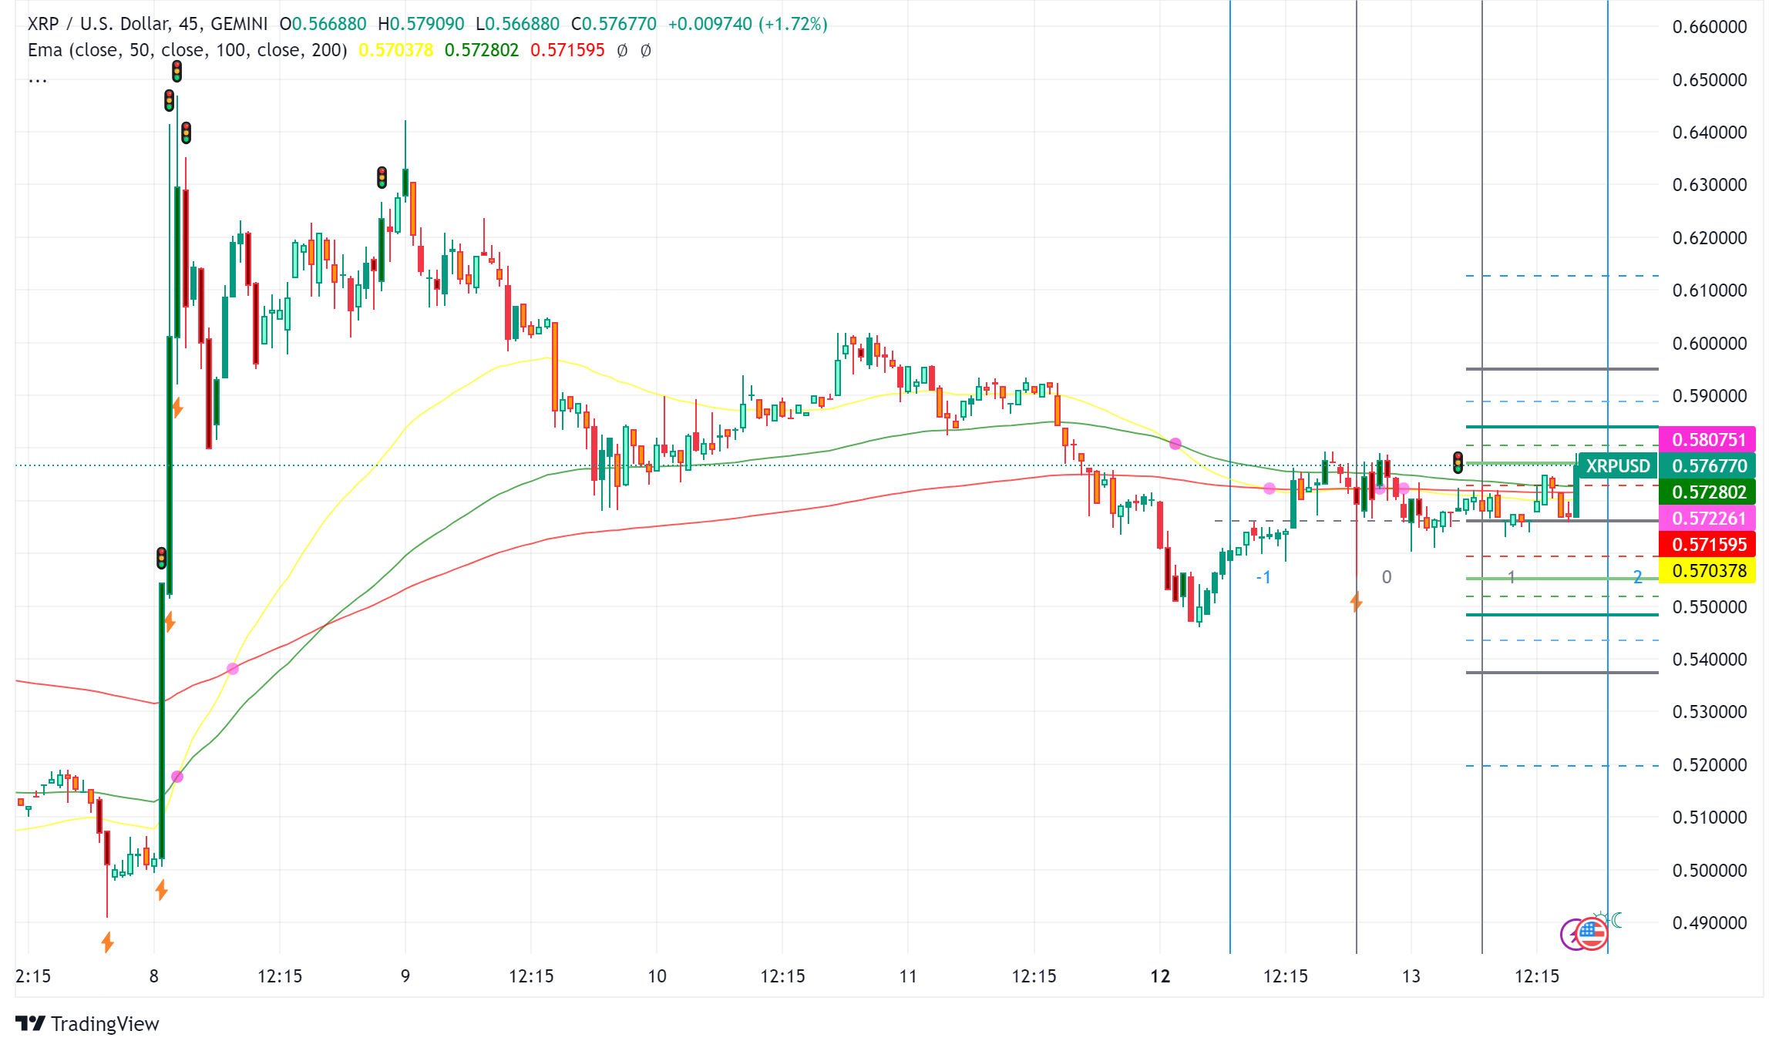This screenshot has height=1051, width=1779.
Task: Click the TradingView logo
Action: tap(87, 1023)
